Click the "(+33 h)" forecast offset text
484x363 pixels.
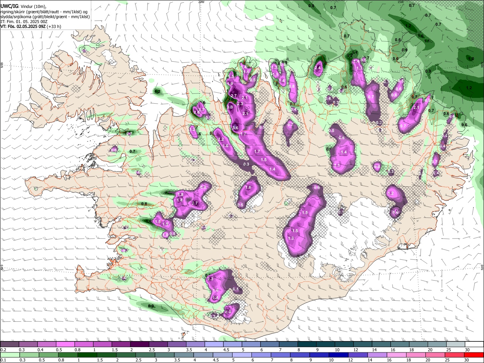click(x=54, y=26)
